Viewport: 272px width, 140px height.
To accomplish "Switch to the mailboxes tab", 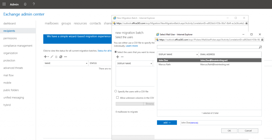I will click(x=52, y=23).
